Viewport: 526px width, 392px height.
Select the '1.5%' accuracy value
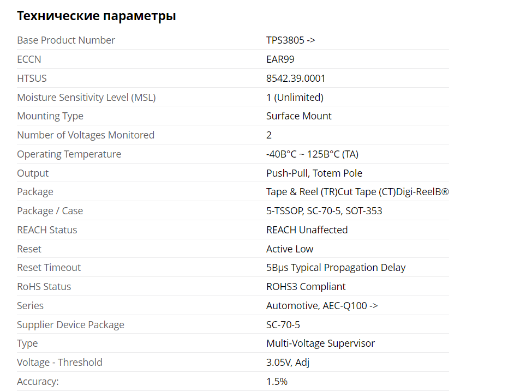pyautogui.click(x=277, y=382)
